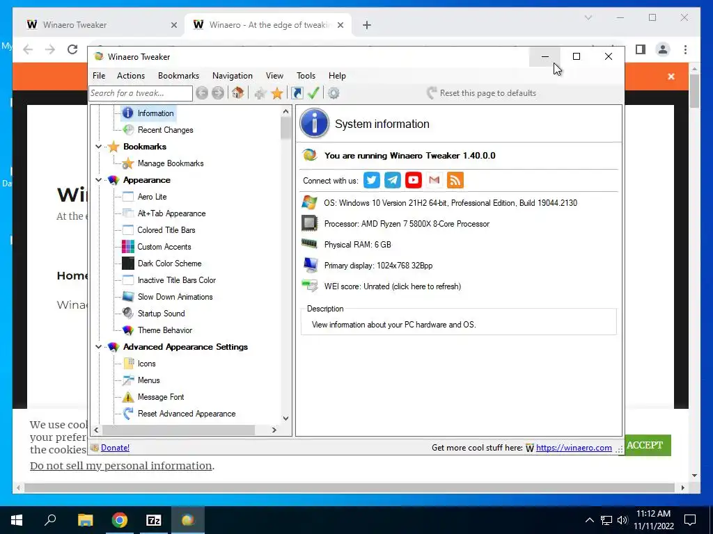Open the YouTube link icon
This screenshot has width=713, height=534.
click(x=414, y=180)
